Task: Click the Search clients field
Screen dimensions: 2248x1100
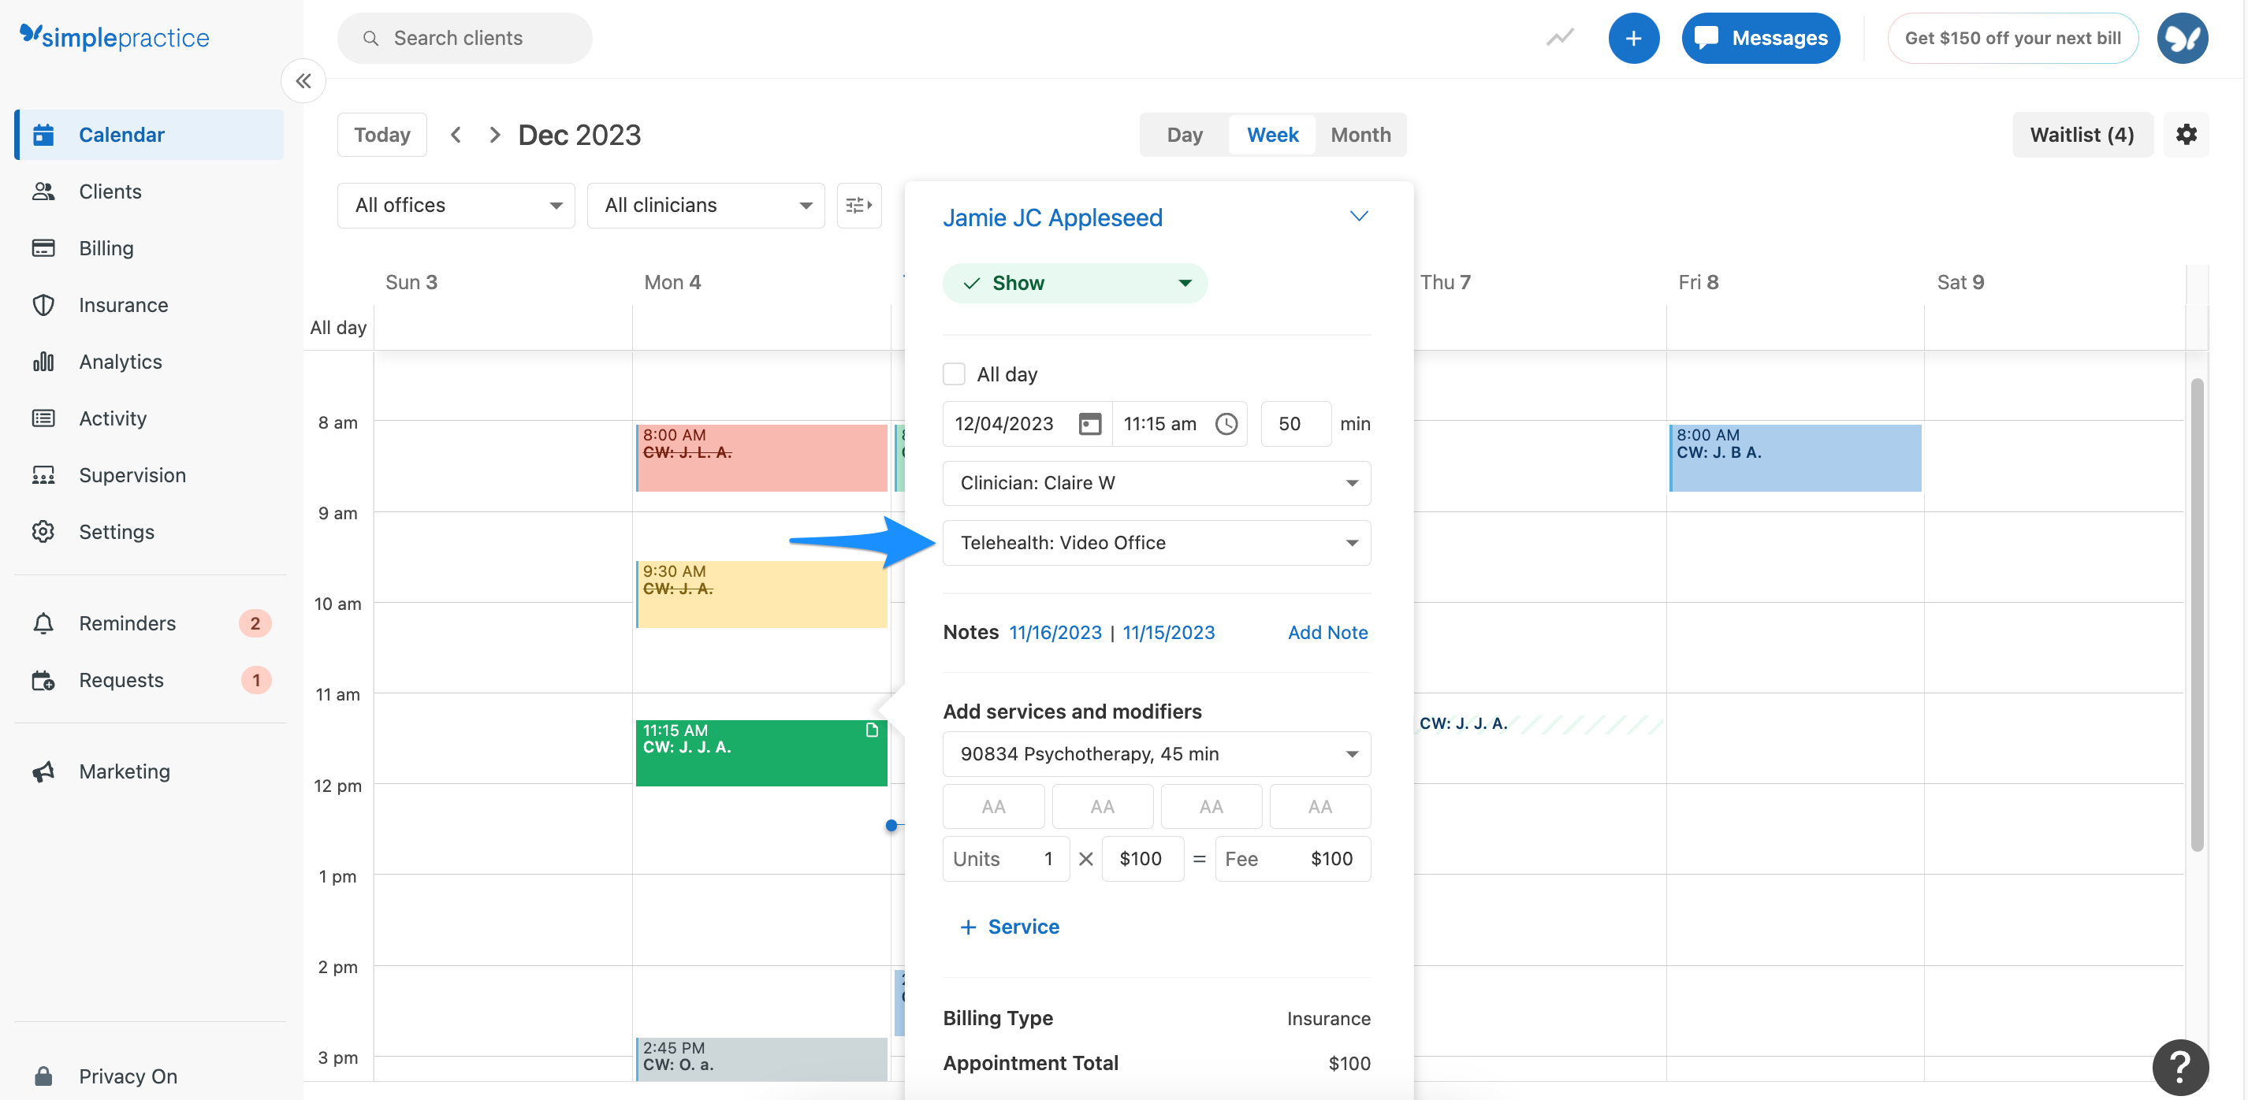Action: click(464, 38)
